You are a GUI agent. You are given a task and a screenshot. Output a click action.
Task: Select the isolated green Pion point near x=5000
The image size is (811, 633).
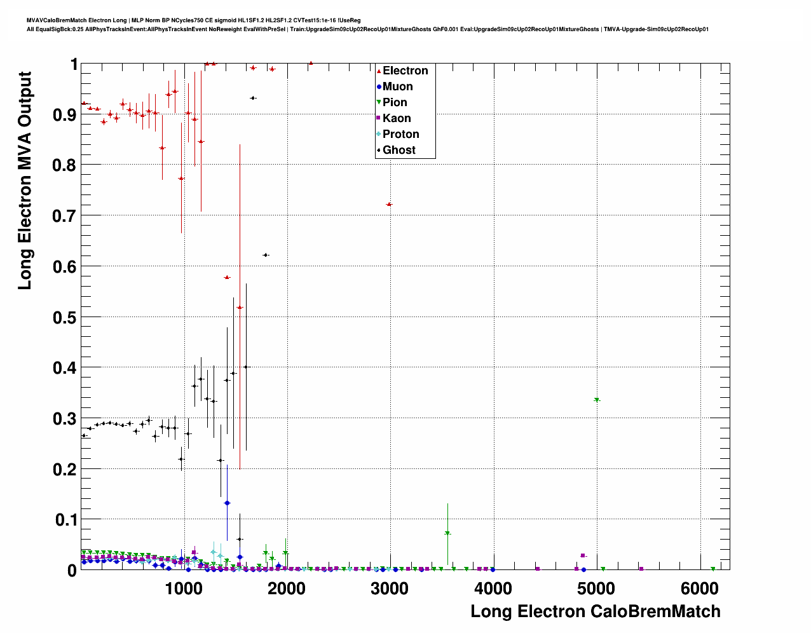pos(596,400)
